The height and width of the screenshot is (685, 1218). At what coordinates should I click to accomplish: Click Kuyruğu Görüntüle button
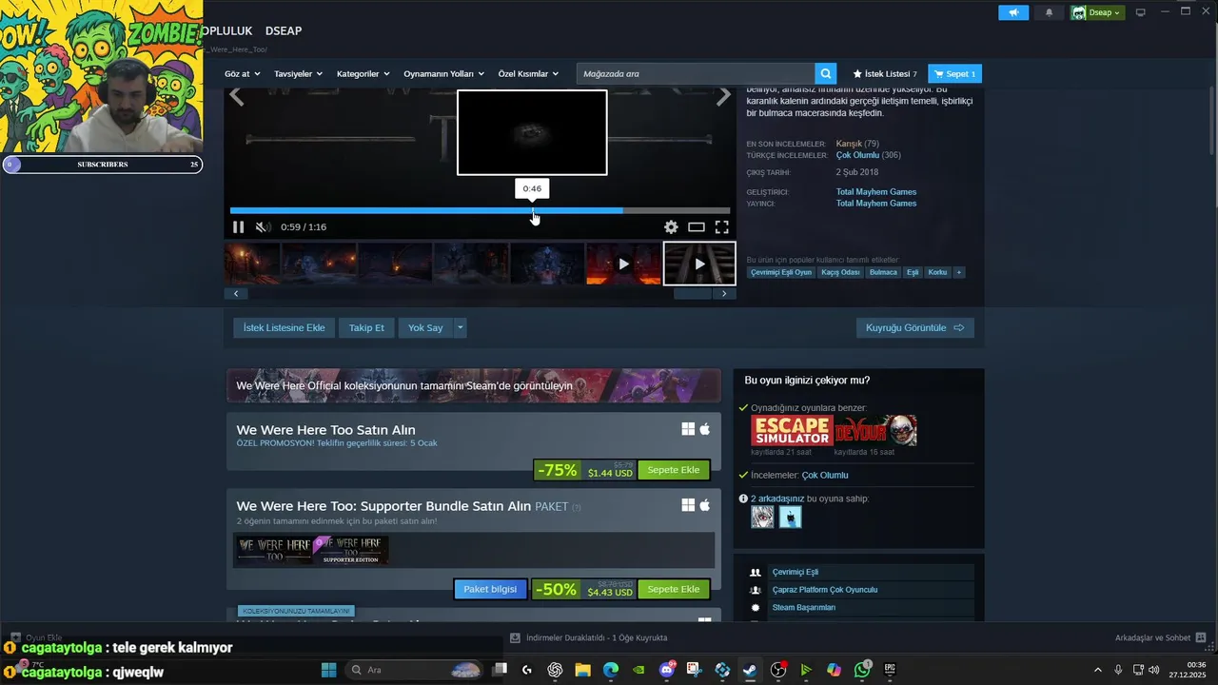click(x=914, y=327)
